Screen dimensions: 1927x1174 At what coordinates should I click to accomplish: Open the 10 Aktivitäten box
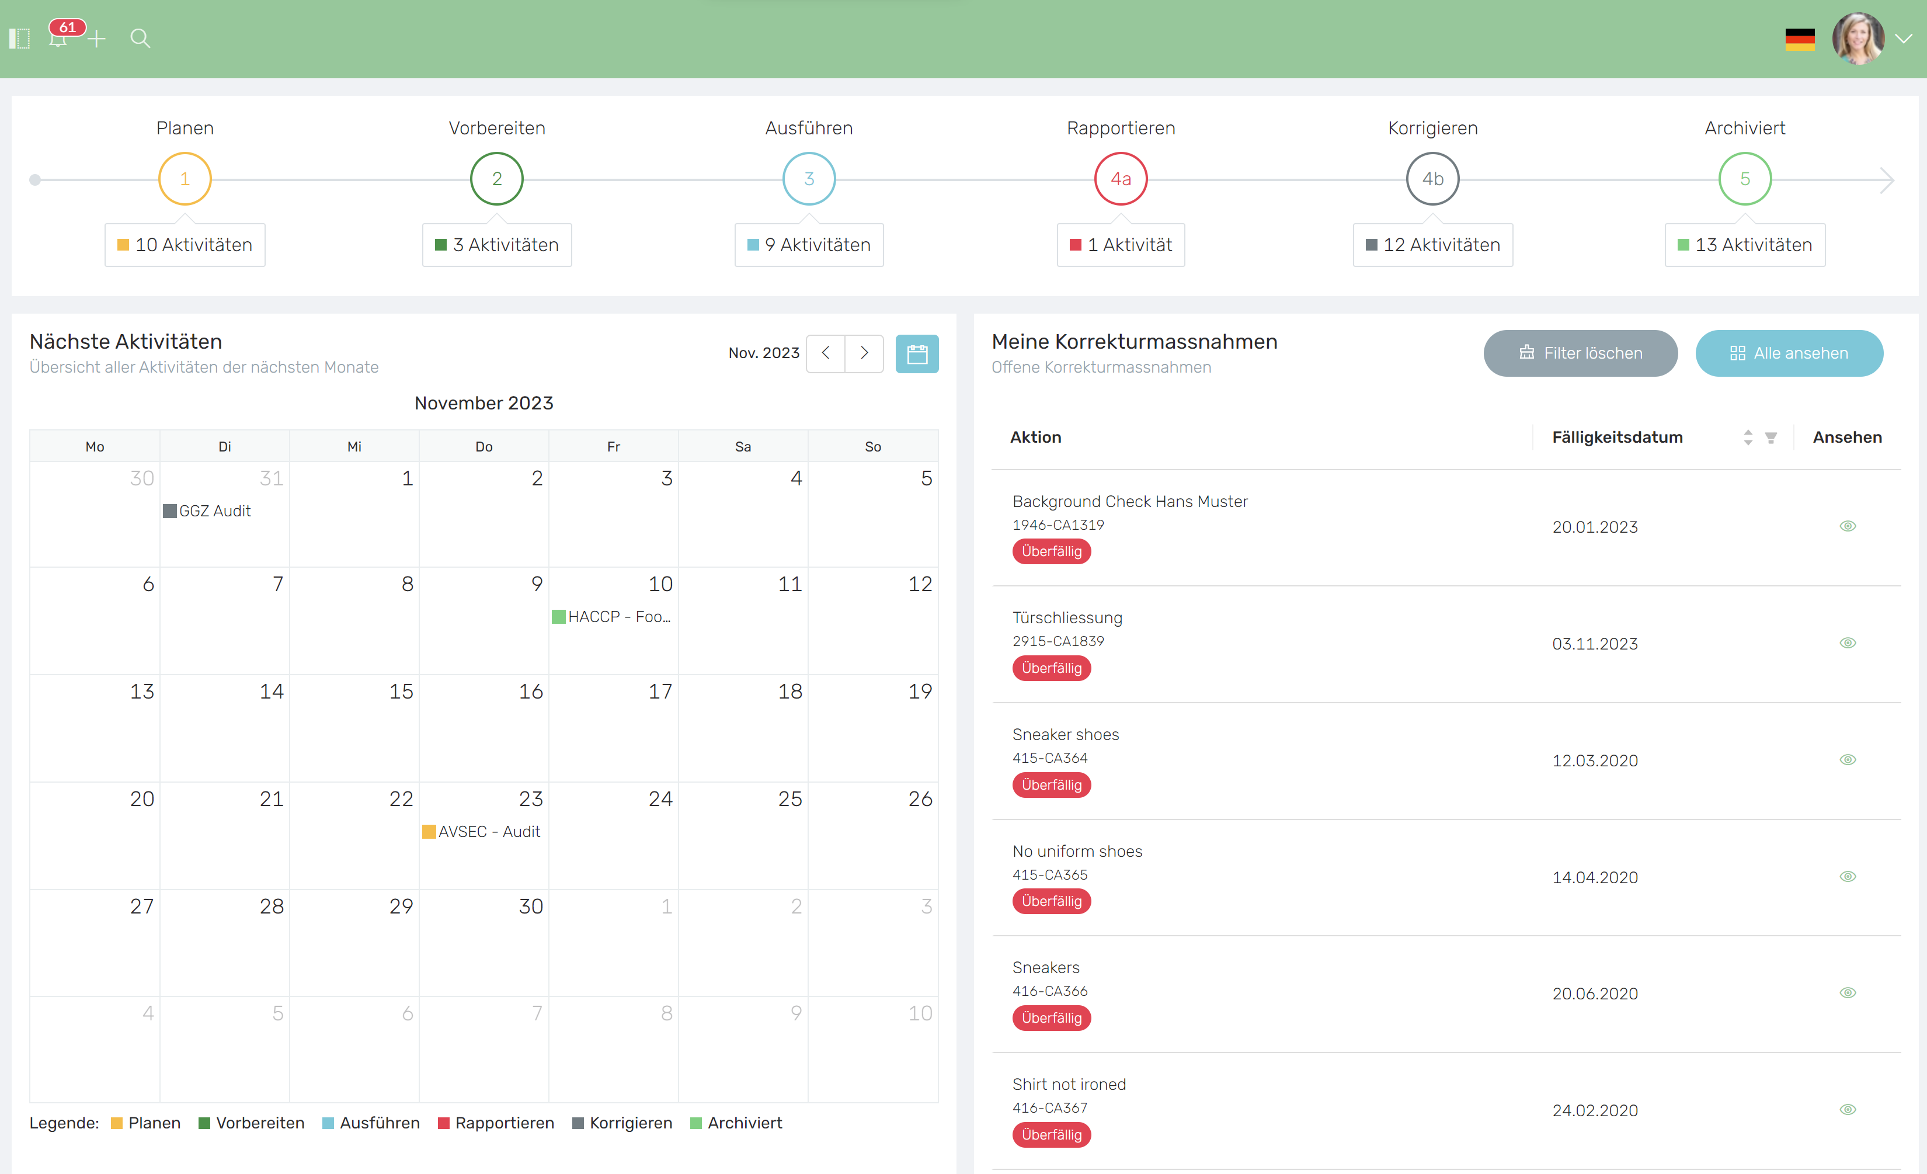[x=185, y=245]
